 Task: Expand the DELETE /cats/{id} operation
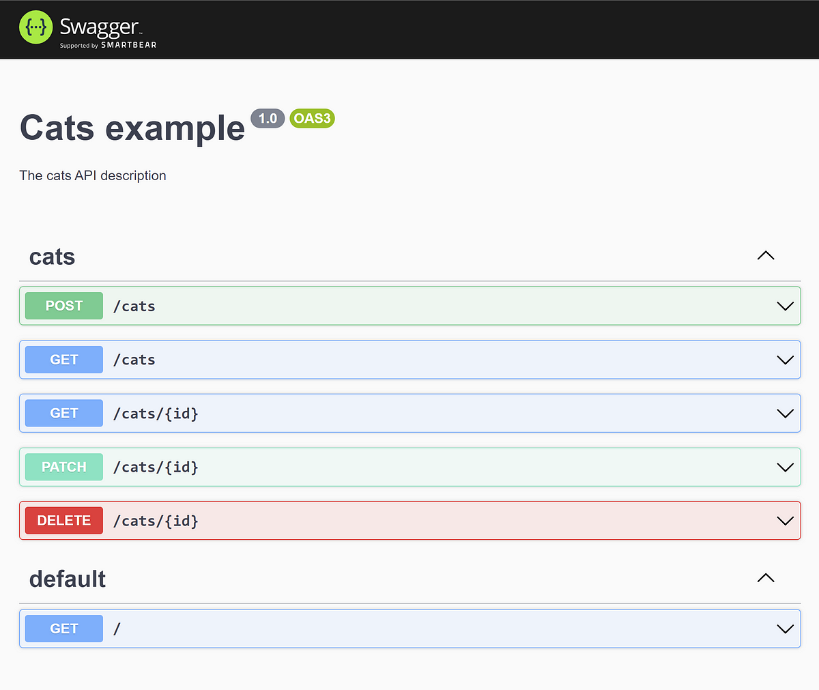click(784, 520)
